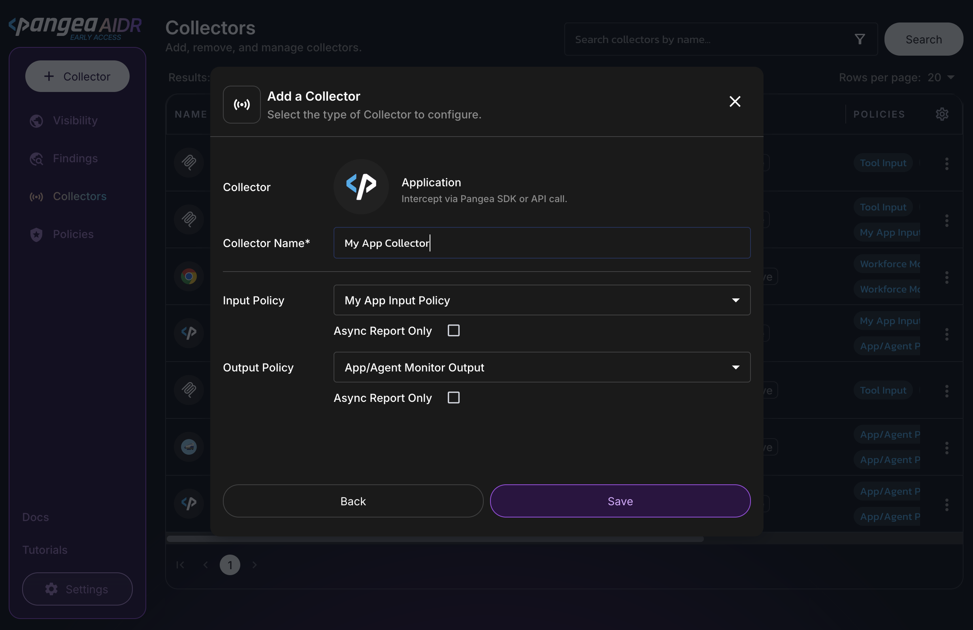Image resolution: width=973 pixels, height=630 pixels.
Task: Enable Async Report Only under Input Policy
Action: click(x=453, y=330)
